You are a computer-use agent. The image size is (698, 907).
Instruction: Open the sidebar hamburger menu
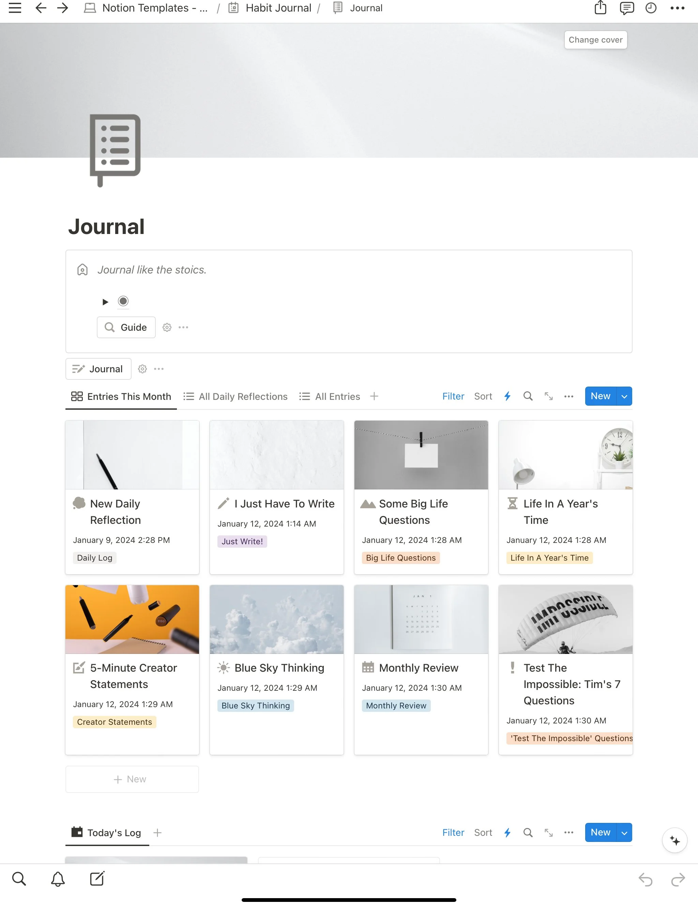point(15,8)
